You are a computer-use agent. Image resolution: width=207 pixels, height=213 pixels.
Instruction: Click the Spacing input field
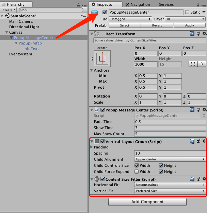(170, 153)
